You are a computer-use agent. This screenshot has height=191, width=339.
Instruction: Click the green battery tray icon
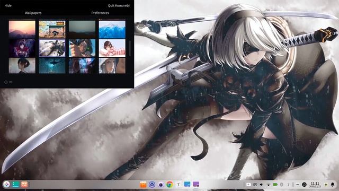click(275, 185)
